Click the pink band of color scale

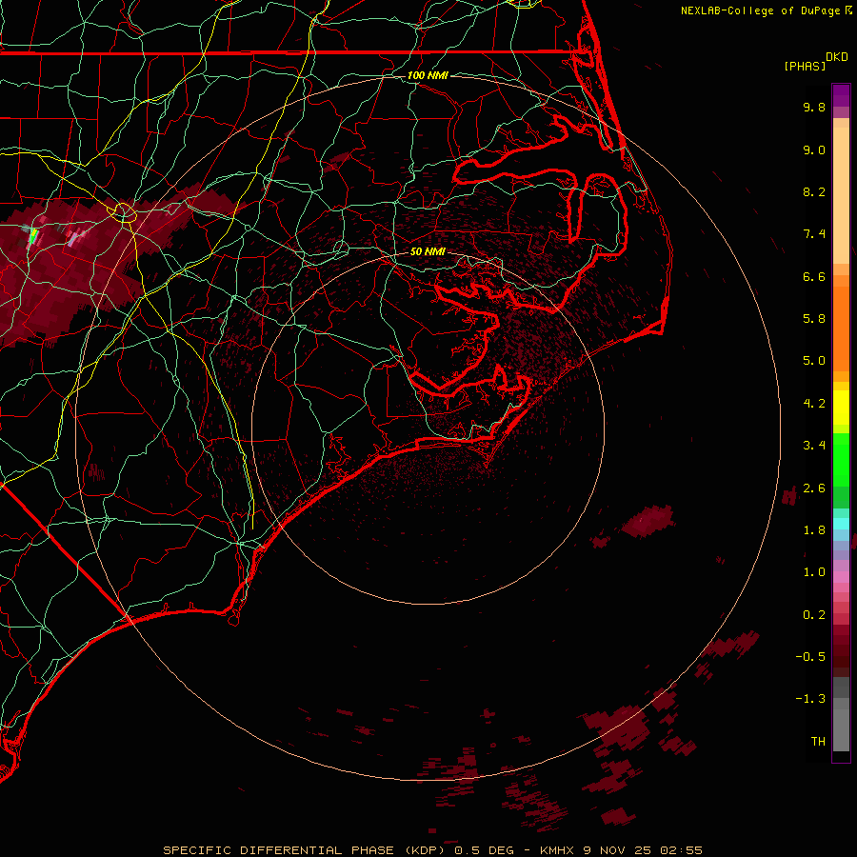click(x=841, y=577)
